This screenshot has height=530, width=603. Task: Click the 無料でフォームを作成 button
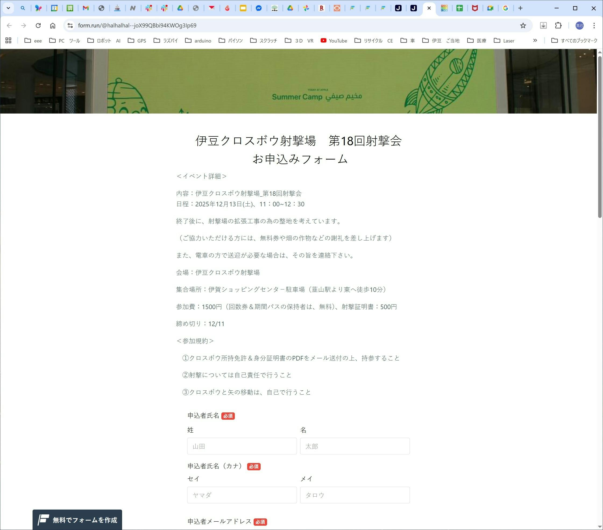pos(77,520)
